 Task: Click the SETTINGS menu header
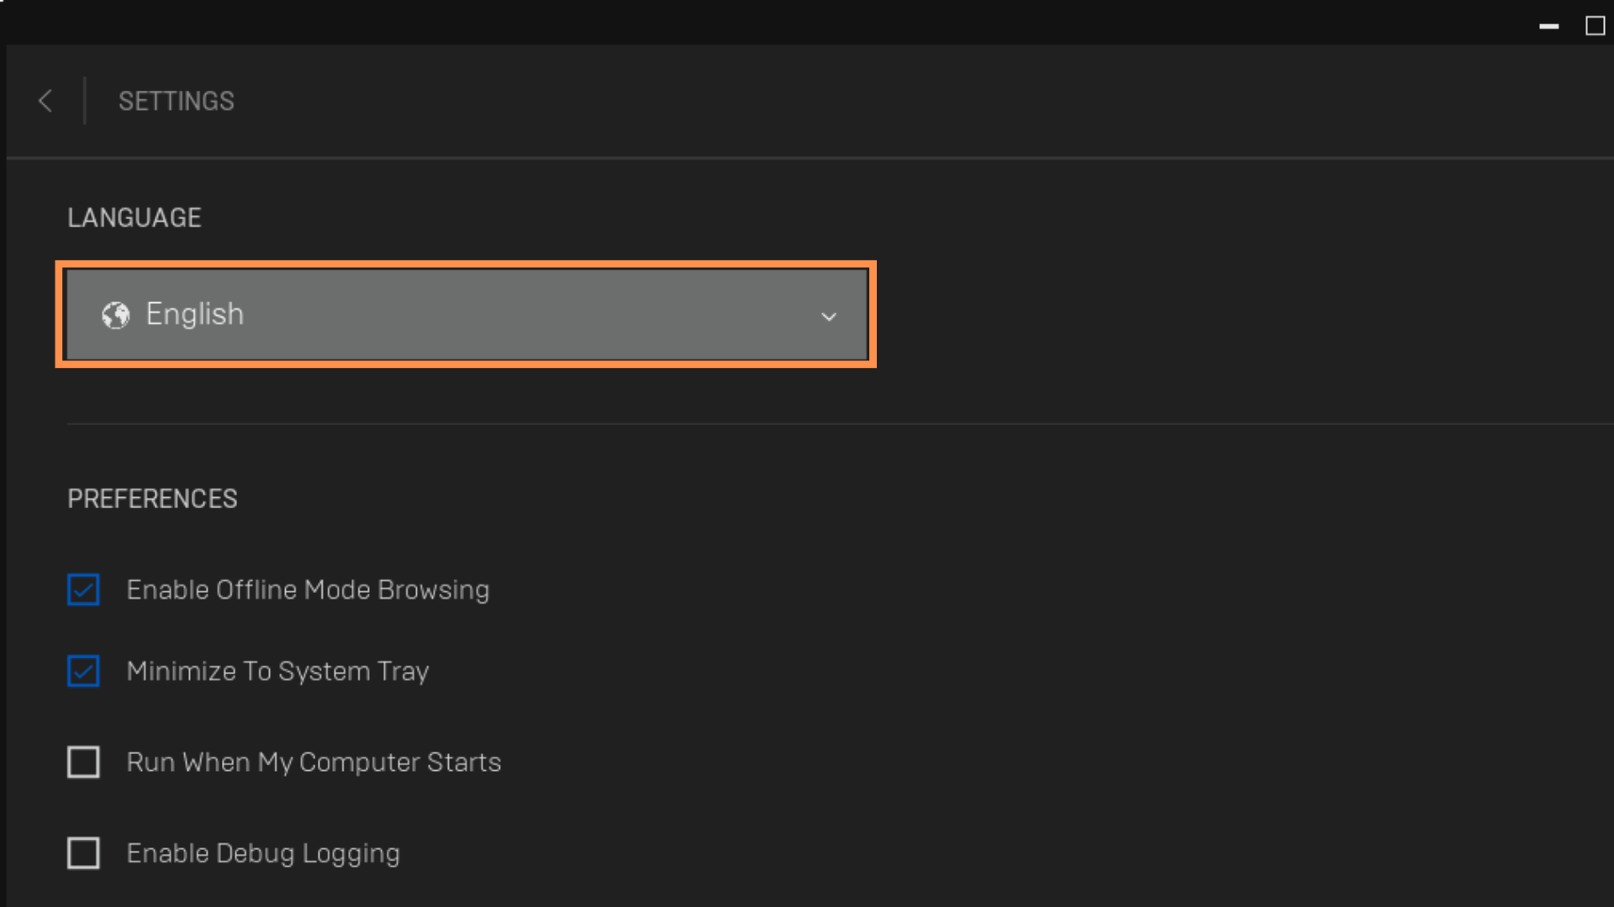tap(177, 101)
